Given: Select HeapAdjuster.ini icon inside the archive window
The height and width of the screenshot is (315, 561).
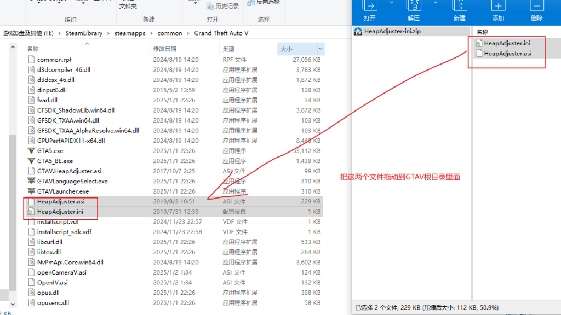Looking at the screenshot, I should pos(479,43).
